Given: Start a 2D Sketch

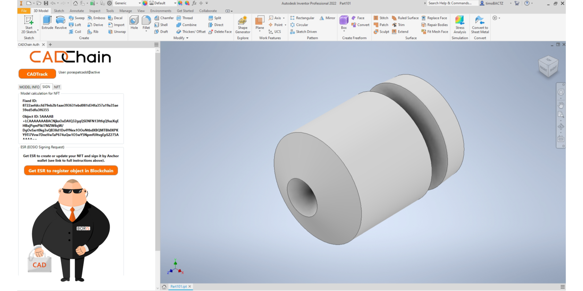Looking at the screenshot, I should pos(29,25).
